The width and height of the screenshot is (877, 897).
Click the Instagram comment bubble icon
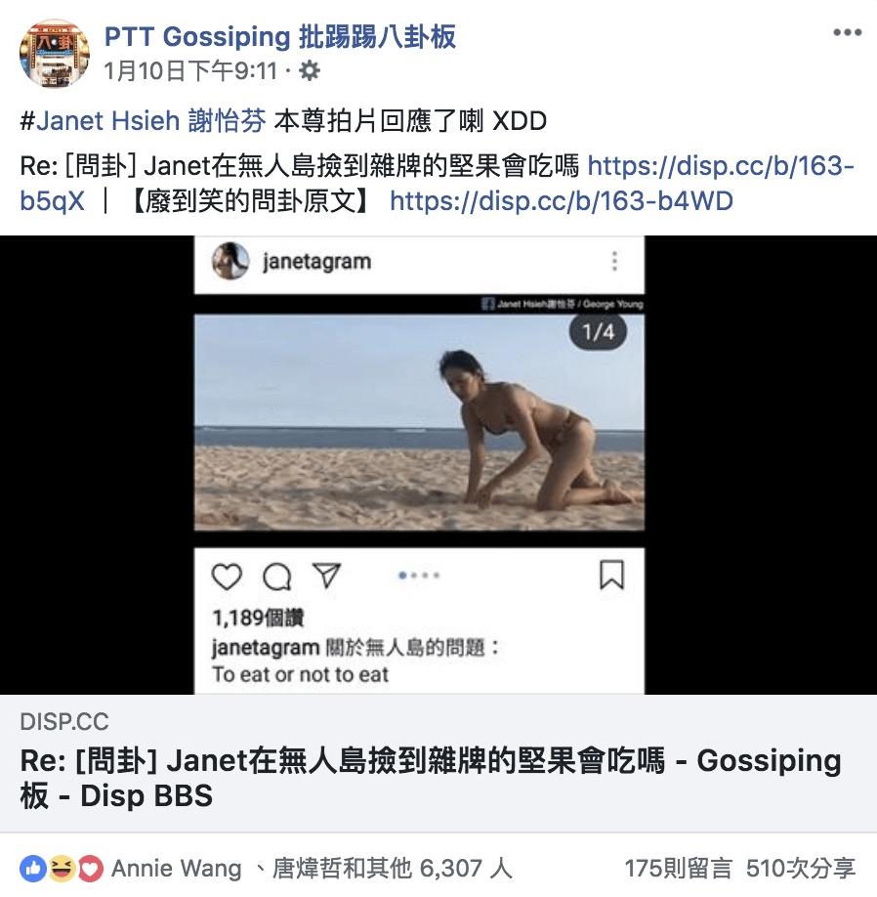(277, 577)
